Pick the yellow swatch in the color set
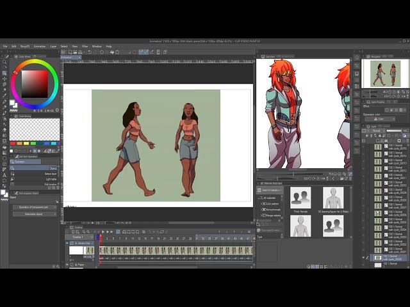This screenshot has height=307, width=410. (x=26, y=143)
